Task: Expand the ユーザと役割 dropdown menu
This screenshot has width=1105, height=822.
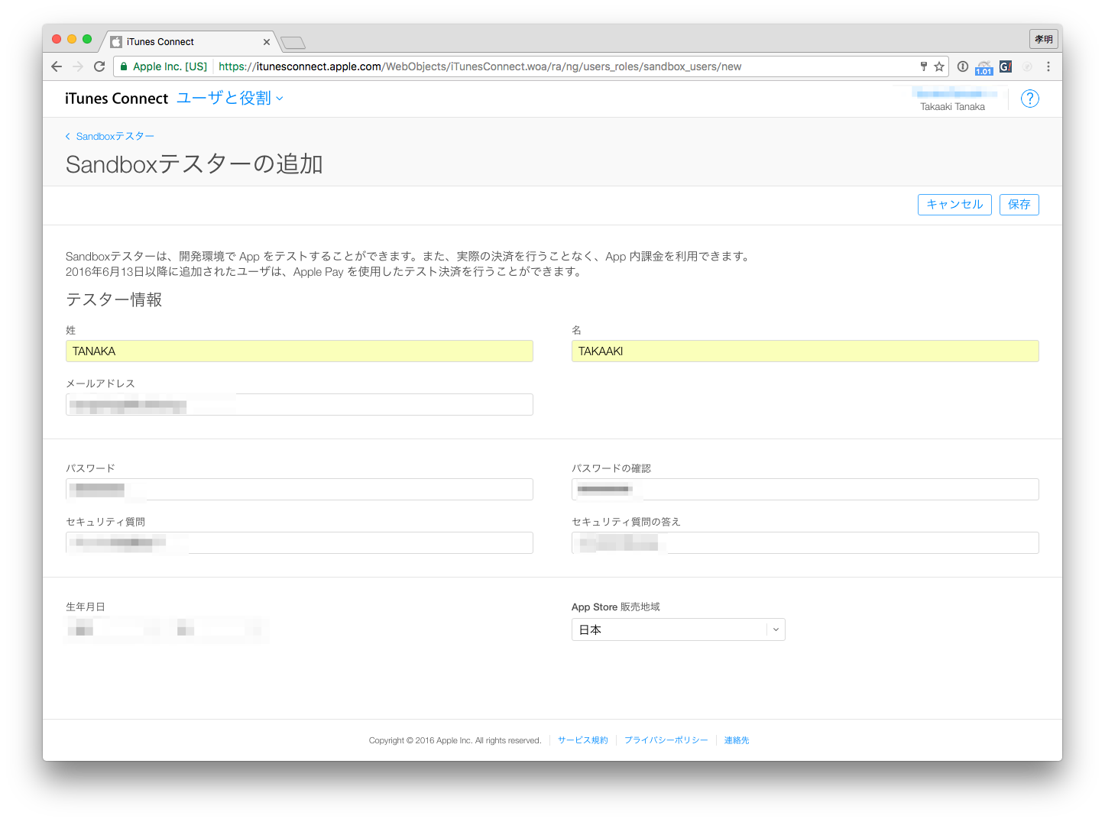Action: (229, 99)
